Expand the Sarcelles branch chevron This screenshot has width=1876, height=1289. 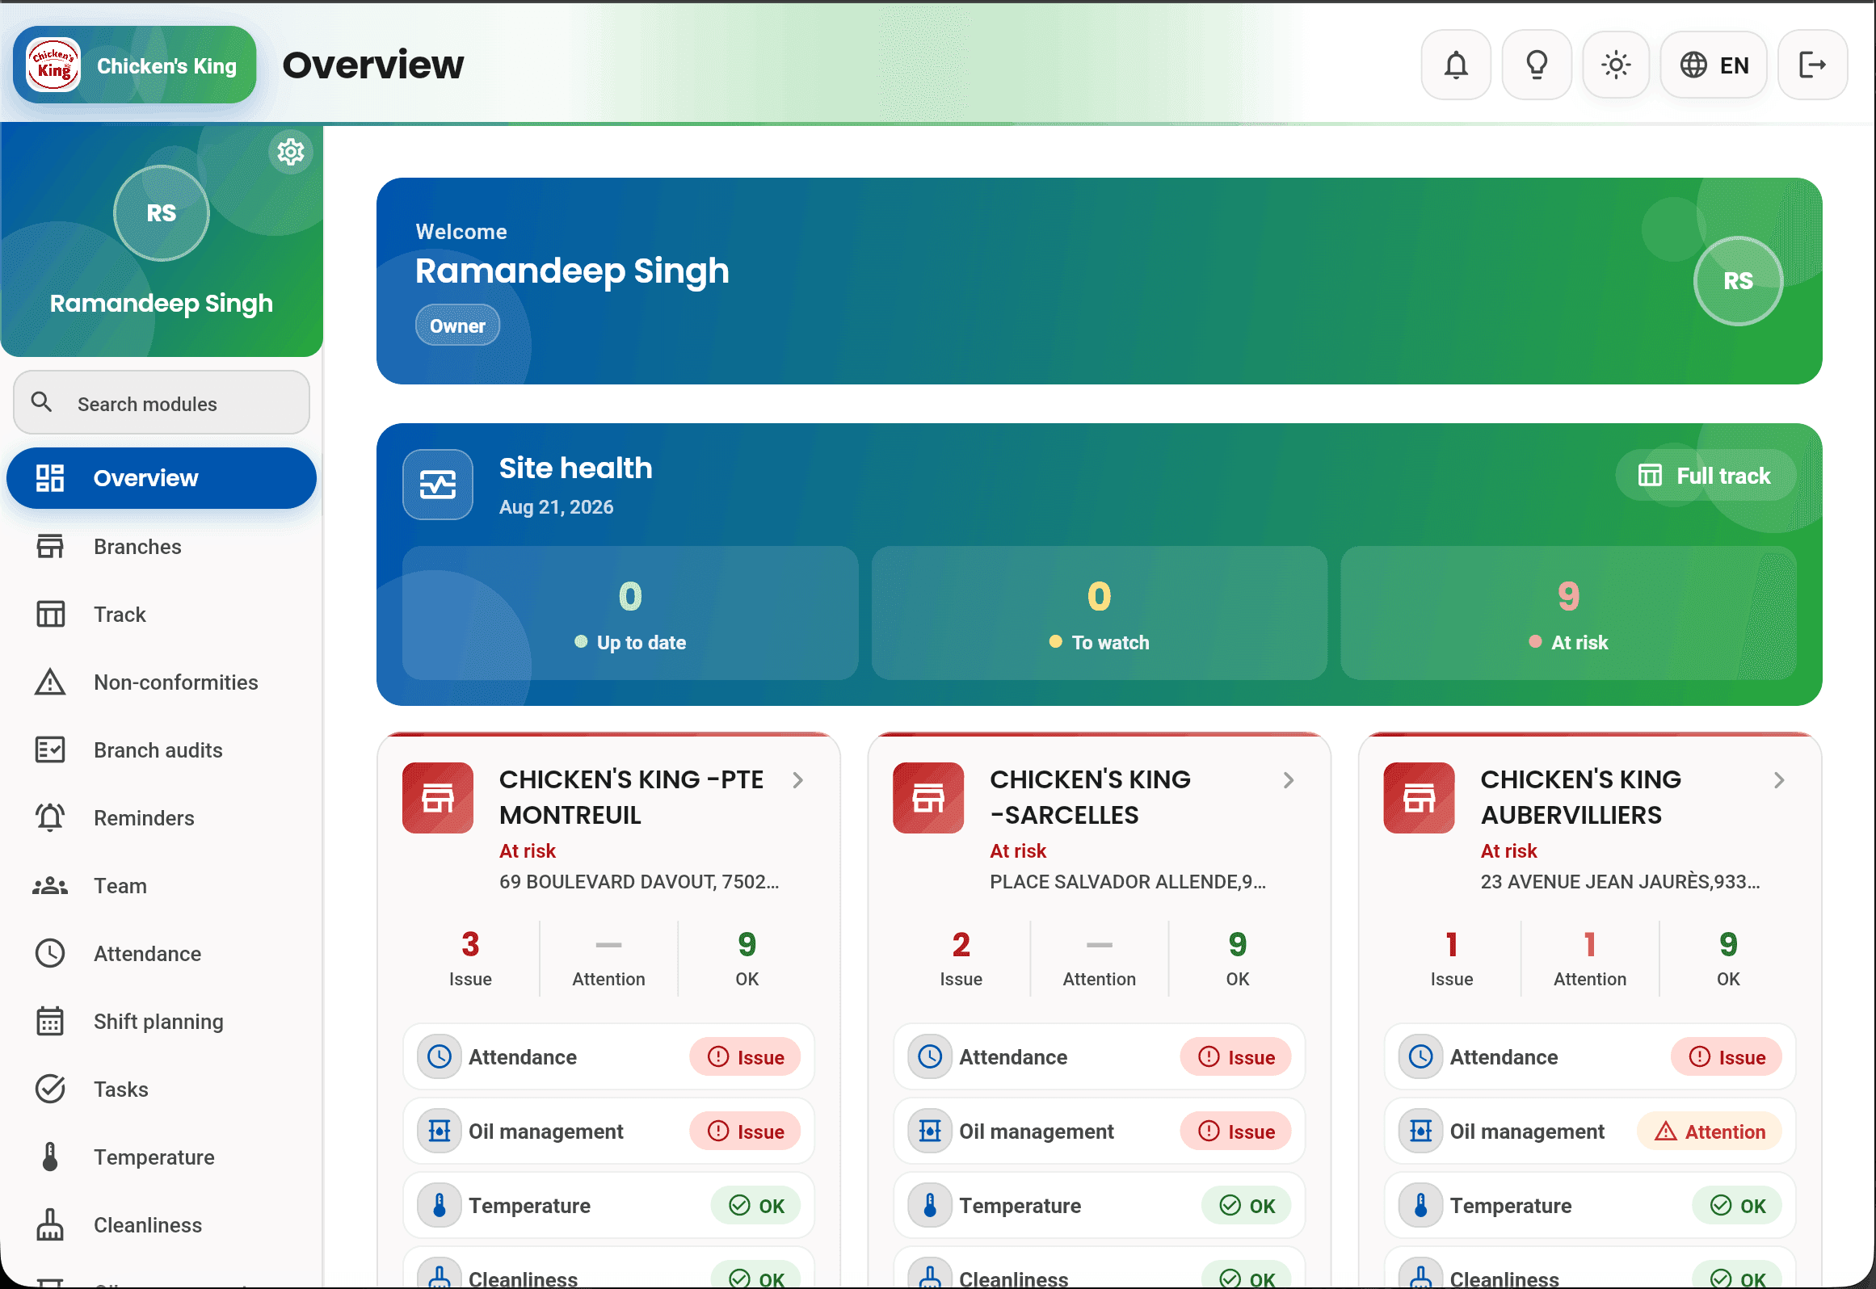point(1289,780)
